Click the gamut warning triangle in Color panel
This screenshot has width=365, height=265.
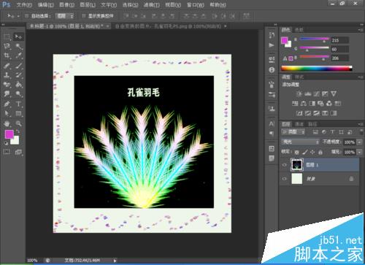(x=285, y=58)
